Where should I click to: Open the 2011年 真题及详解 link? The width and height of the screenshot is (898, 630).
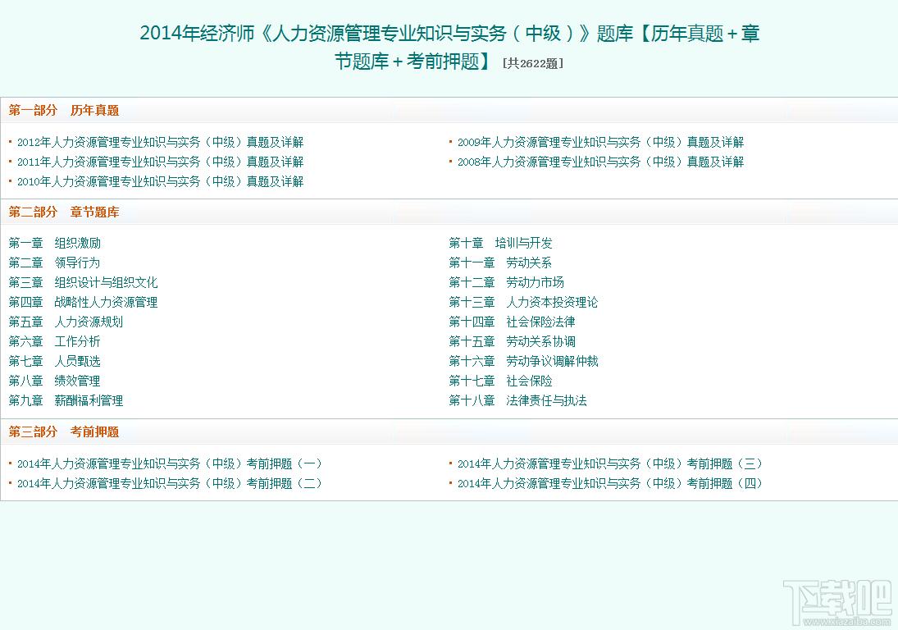pos(161,162)
